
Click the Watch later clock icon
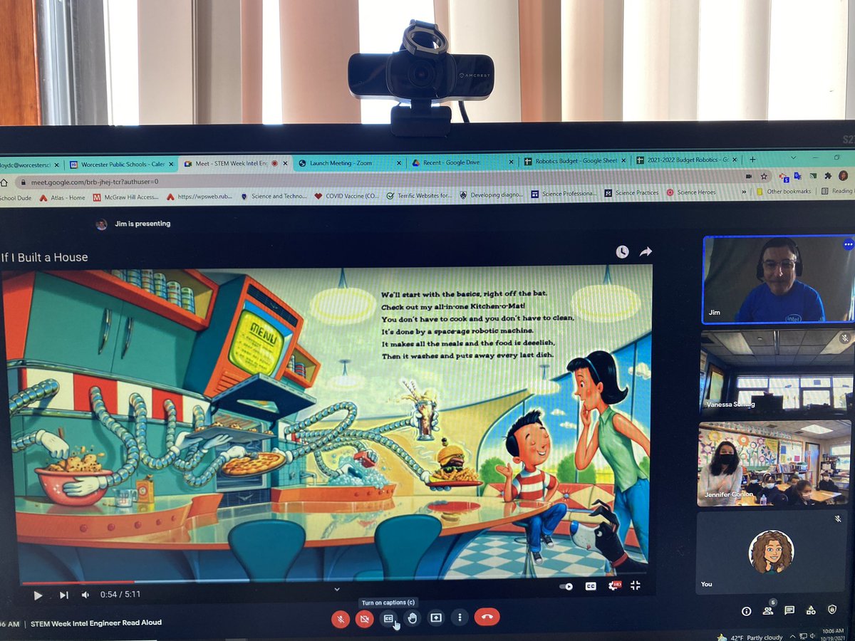(622, 251)
